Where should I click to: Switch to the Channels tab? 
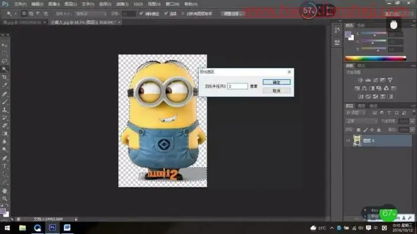[361, 106]
